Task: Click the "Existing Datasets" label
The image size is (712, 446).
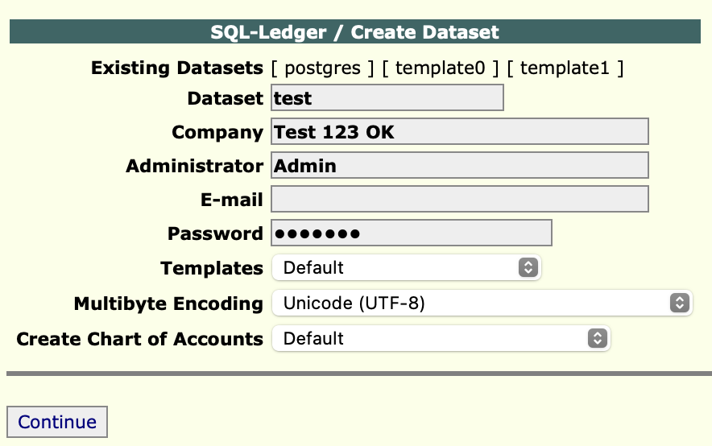Action: [177, 68]
